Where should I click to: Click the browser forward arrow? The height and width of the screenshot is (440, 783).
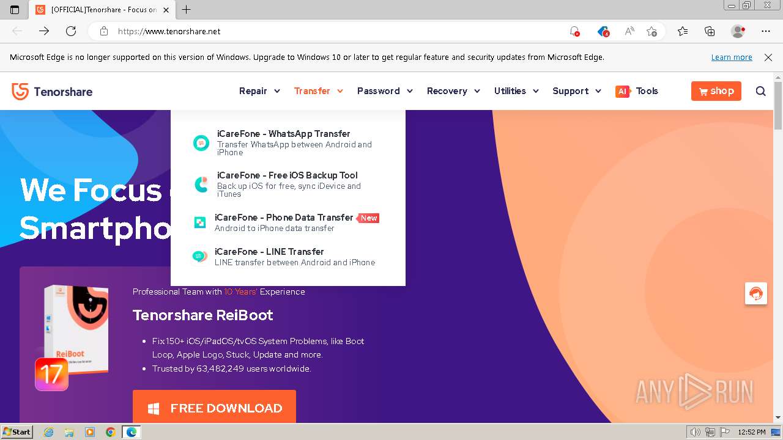pyautogui.click(x=44, y=31)
